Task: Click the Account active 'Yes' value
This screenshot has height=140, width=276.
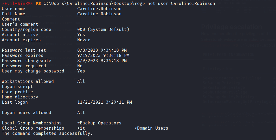Action: [81, 35]
